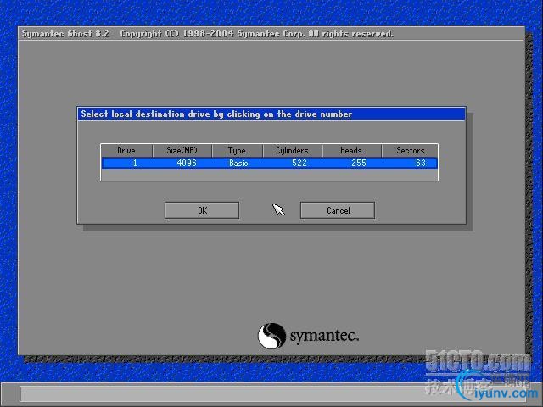The image size is (543, 407).
Task: Click the Symantec logo icon
Action: pyautogui.click(x=271, y=336)
